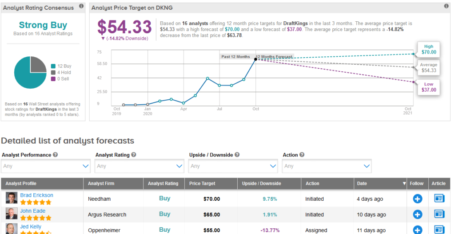Open John Eade analyst profile link
This screenshot has width=455, height=234.
[33, 211]
